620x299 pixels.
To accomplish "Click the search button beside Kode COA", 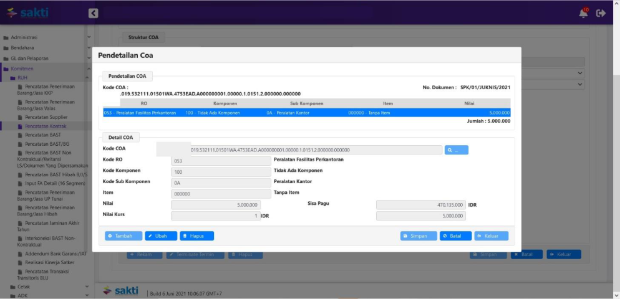I will [x=456, y=150].
